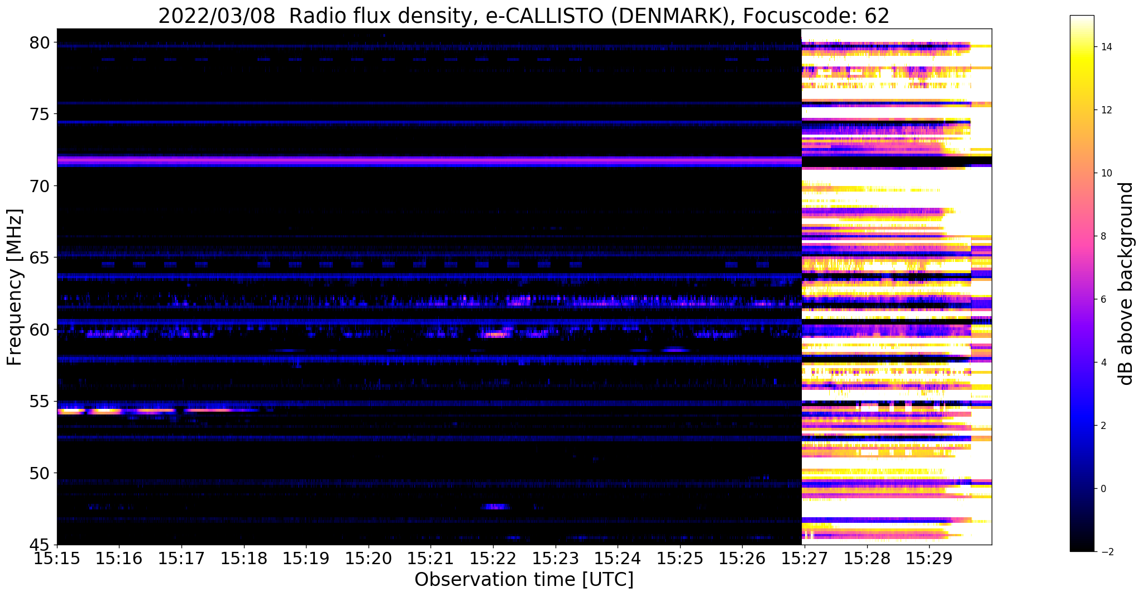Click the colorbar tick label 8
Screen dimensions: 1143x596
1103,236
